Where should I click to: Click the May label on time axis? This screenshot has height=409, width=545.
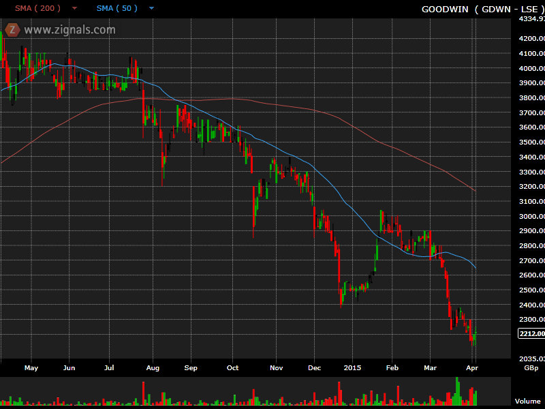(x=31, y=367)
